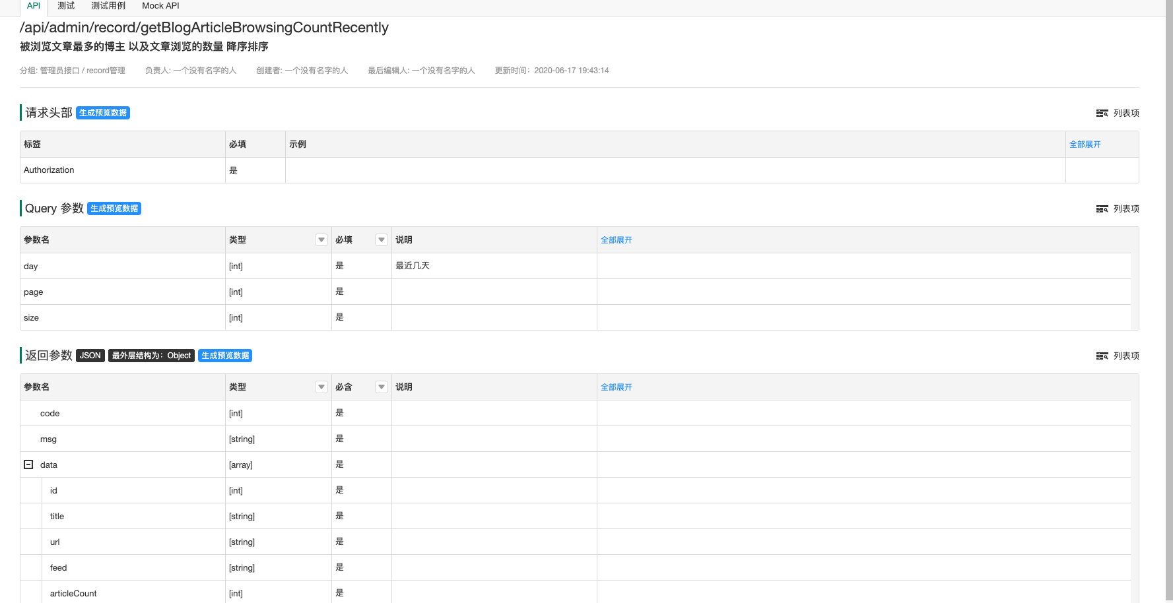Screen dimensions: 1173x603
Task: Open 类型 filter dropdown in Query 参数 table
Action: (x=321, y=240)
